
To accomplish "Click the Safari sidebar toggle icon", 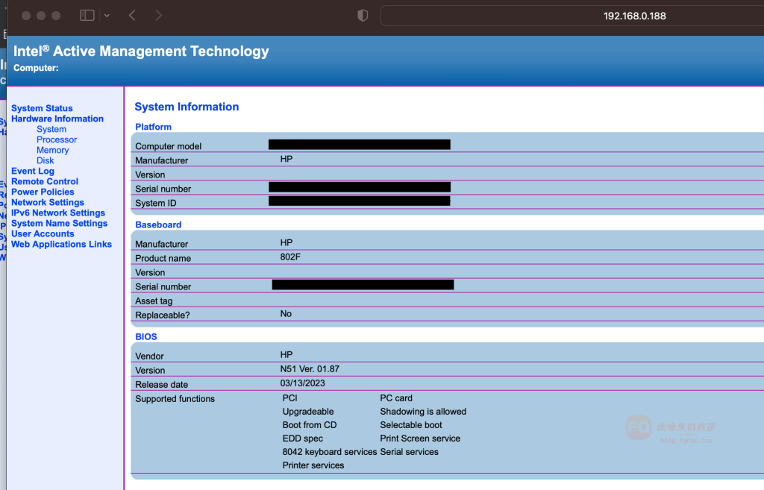I will click(x=87, y=16).
